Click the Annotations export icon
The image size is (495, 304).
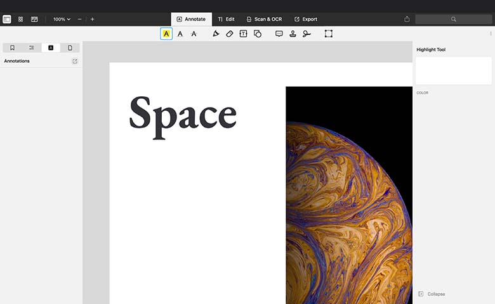[x=75, y=61]
